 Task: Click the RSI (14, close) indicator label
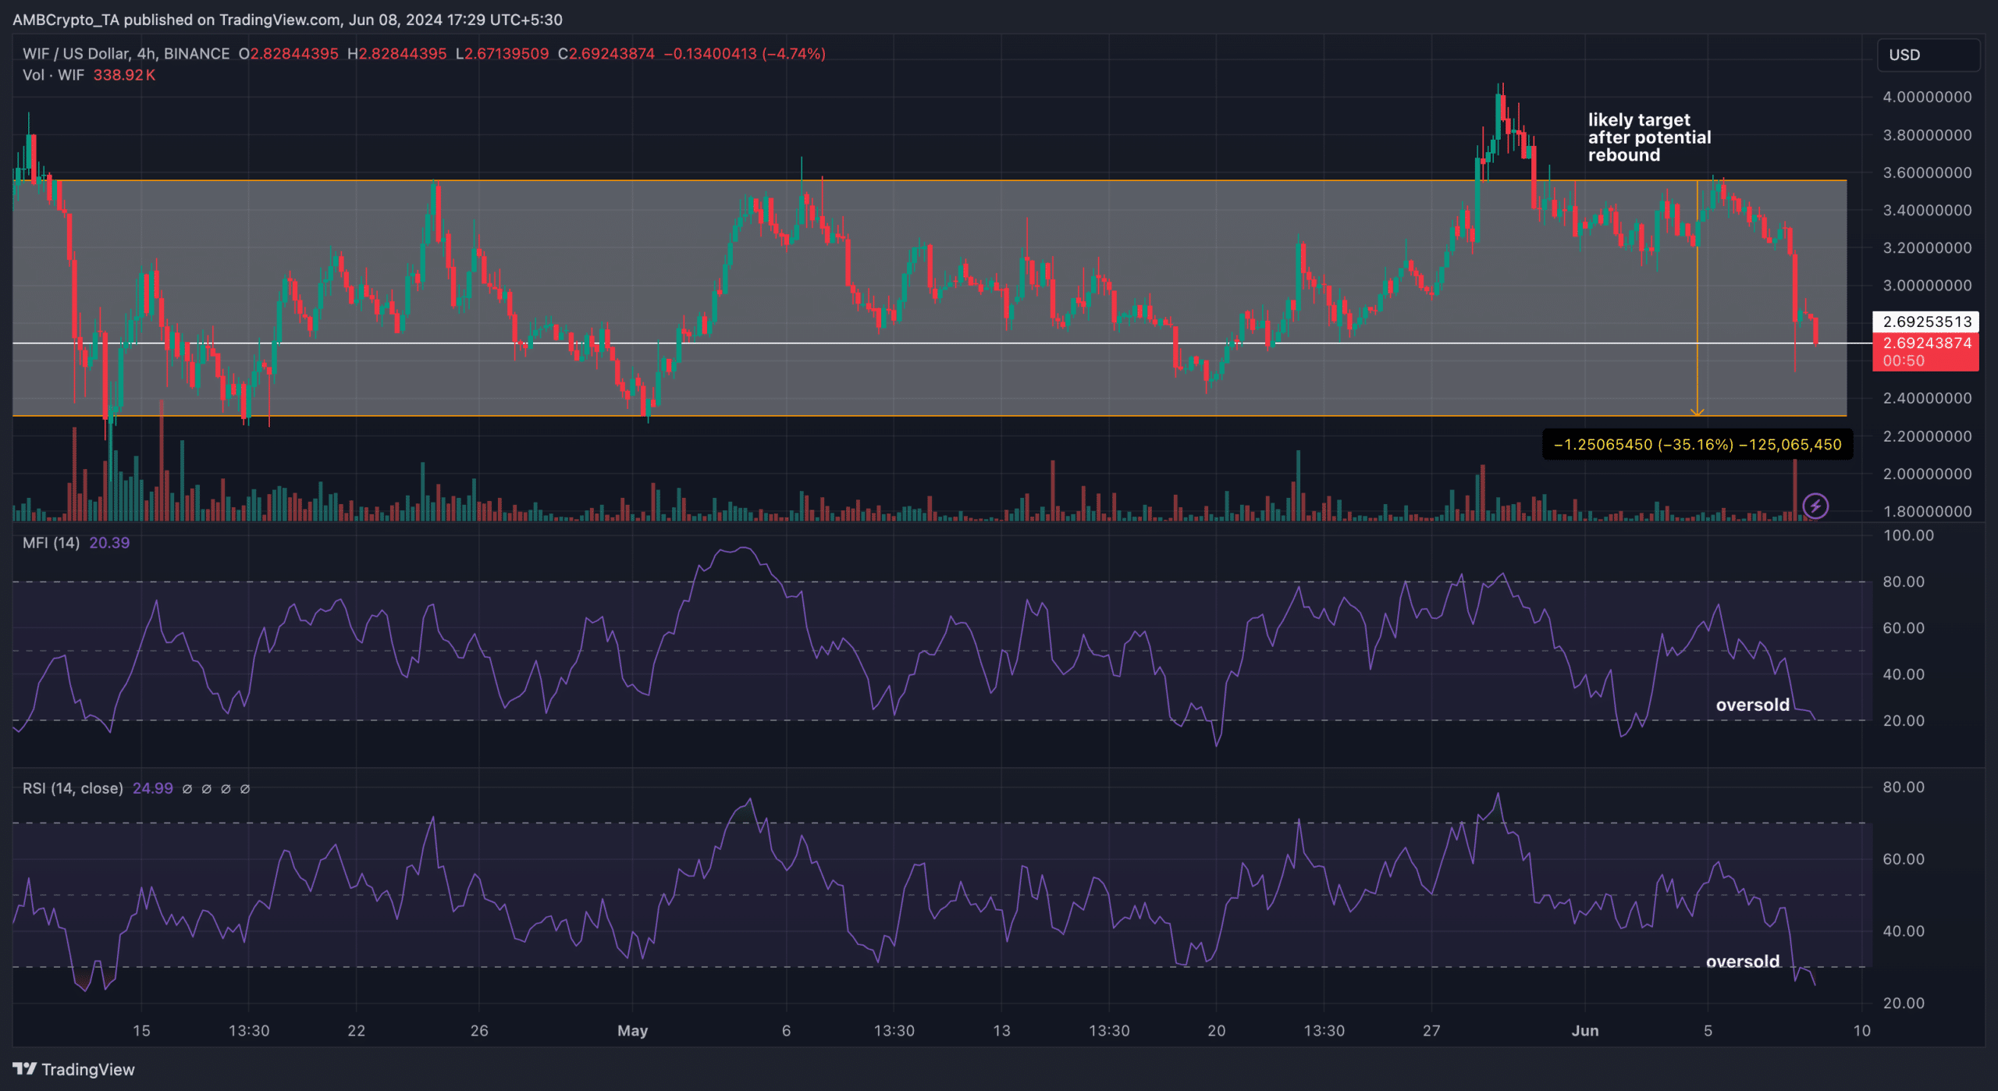tap(73, 788)
